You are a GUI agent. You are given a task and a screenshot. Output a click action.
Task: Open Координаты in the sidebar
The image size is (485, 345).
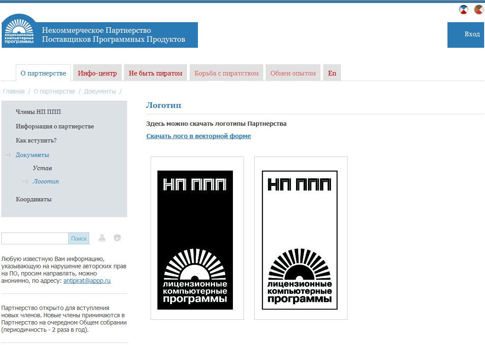(34, 200)
